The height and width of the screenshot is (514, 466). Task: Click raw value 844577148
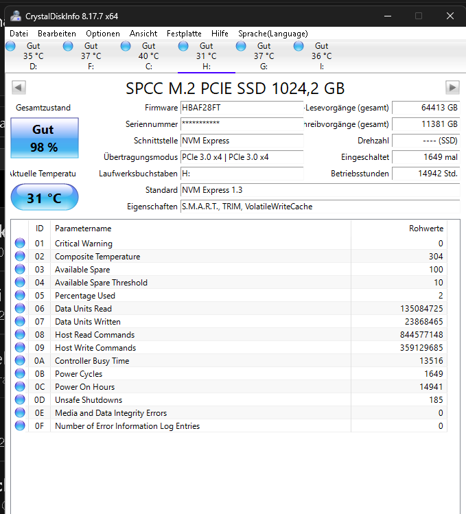[421, 335]
